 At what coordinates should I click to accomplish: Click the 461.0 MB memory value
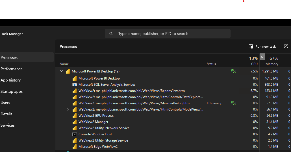click(271, 78)
